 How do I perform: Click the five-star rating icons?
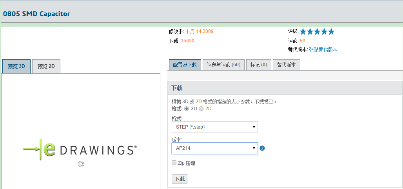[317, 32]
